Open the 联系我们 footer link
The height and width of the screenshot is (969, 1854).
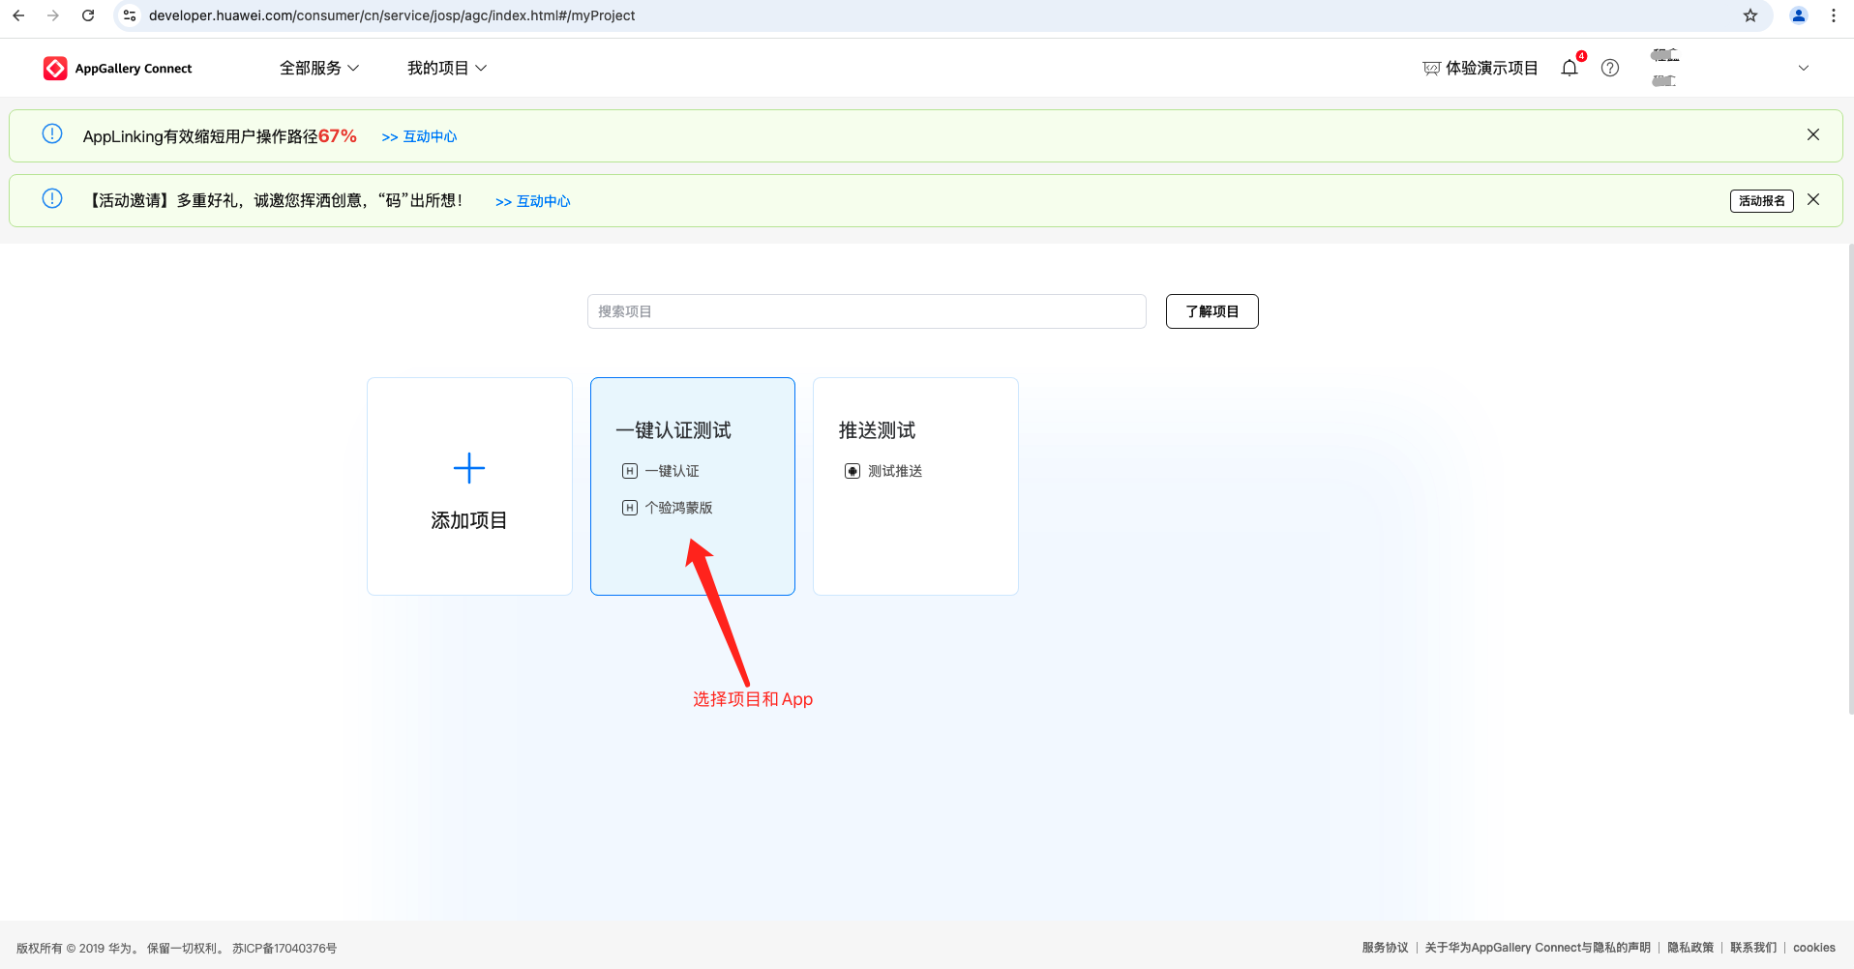click(1753, 948)
